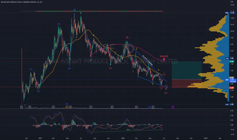237x140 pixels.
Task: Select the red (A) wave label
Action: [x=111, y=68]
